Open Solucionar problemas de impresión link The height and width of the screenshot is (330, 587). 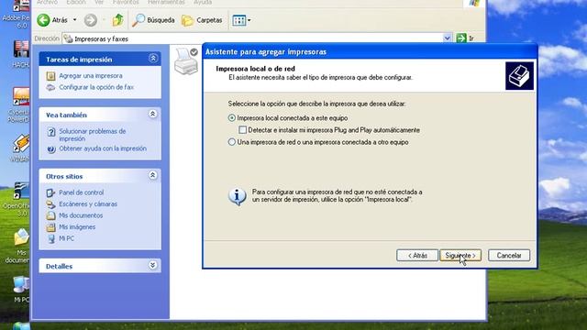[92, 135]
